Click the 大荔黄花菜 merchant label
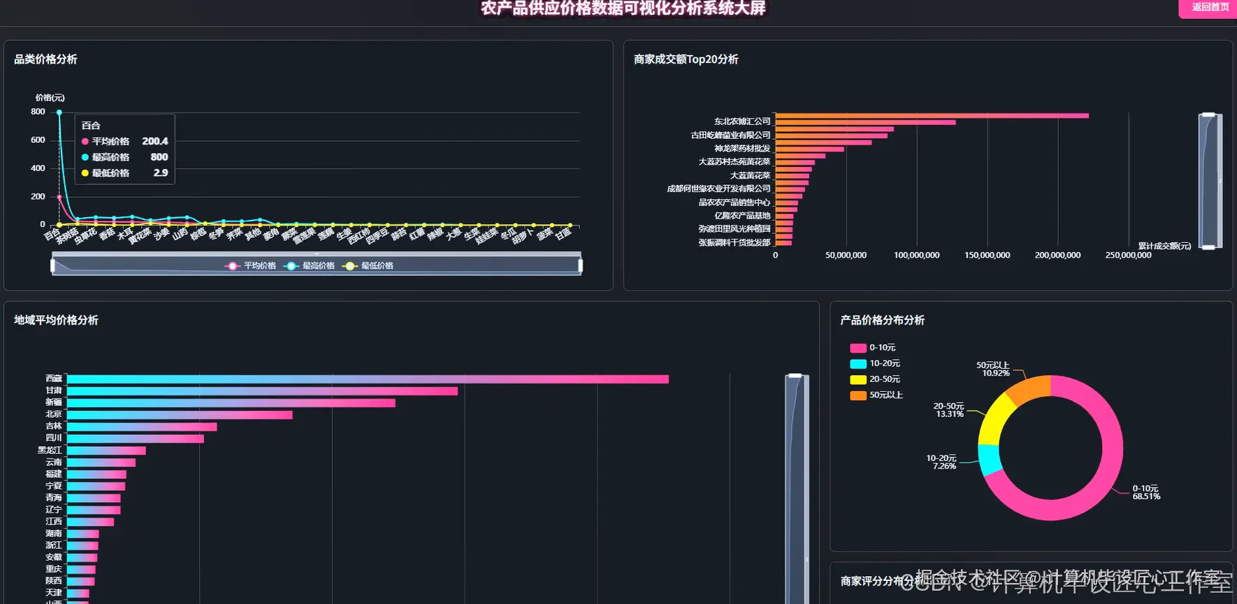 coord(750,175)
